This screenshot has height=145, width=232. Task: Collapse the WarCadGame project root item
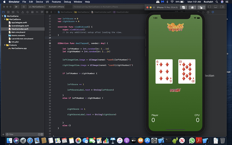coord(3,16)
